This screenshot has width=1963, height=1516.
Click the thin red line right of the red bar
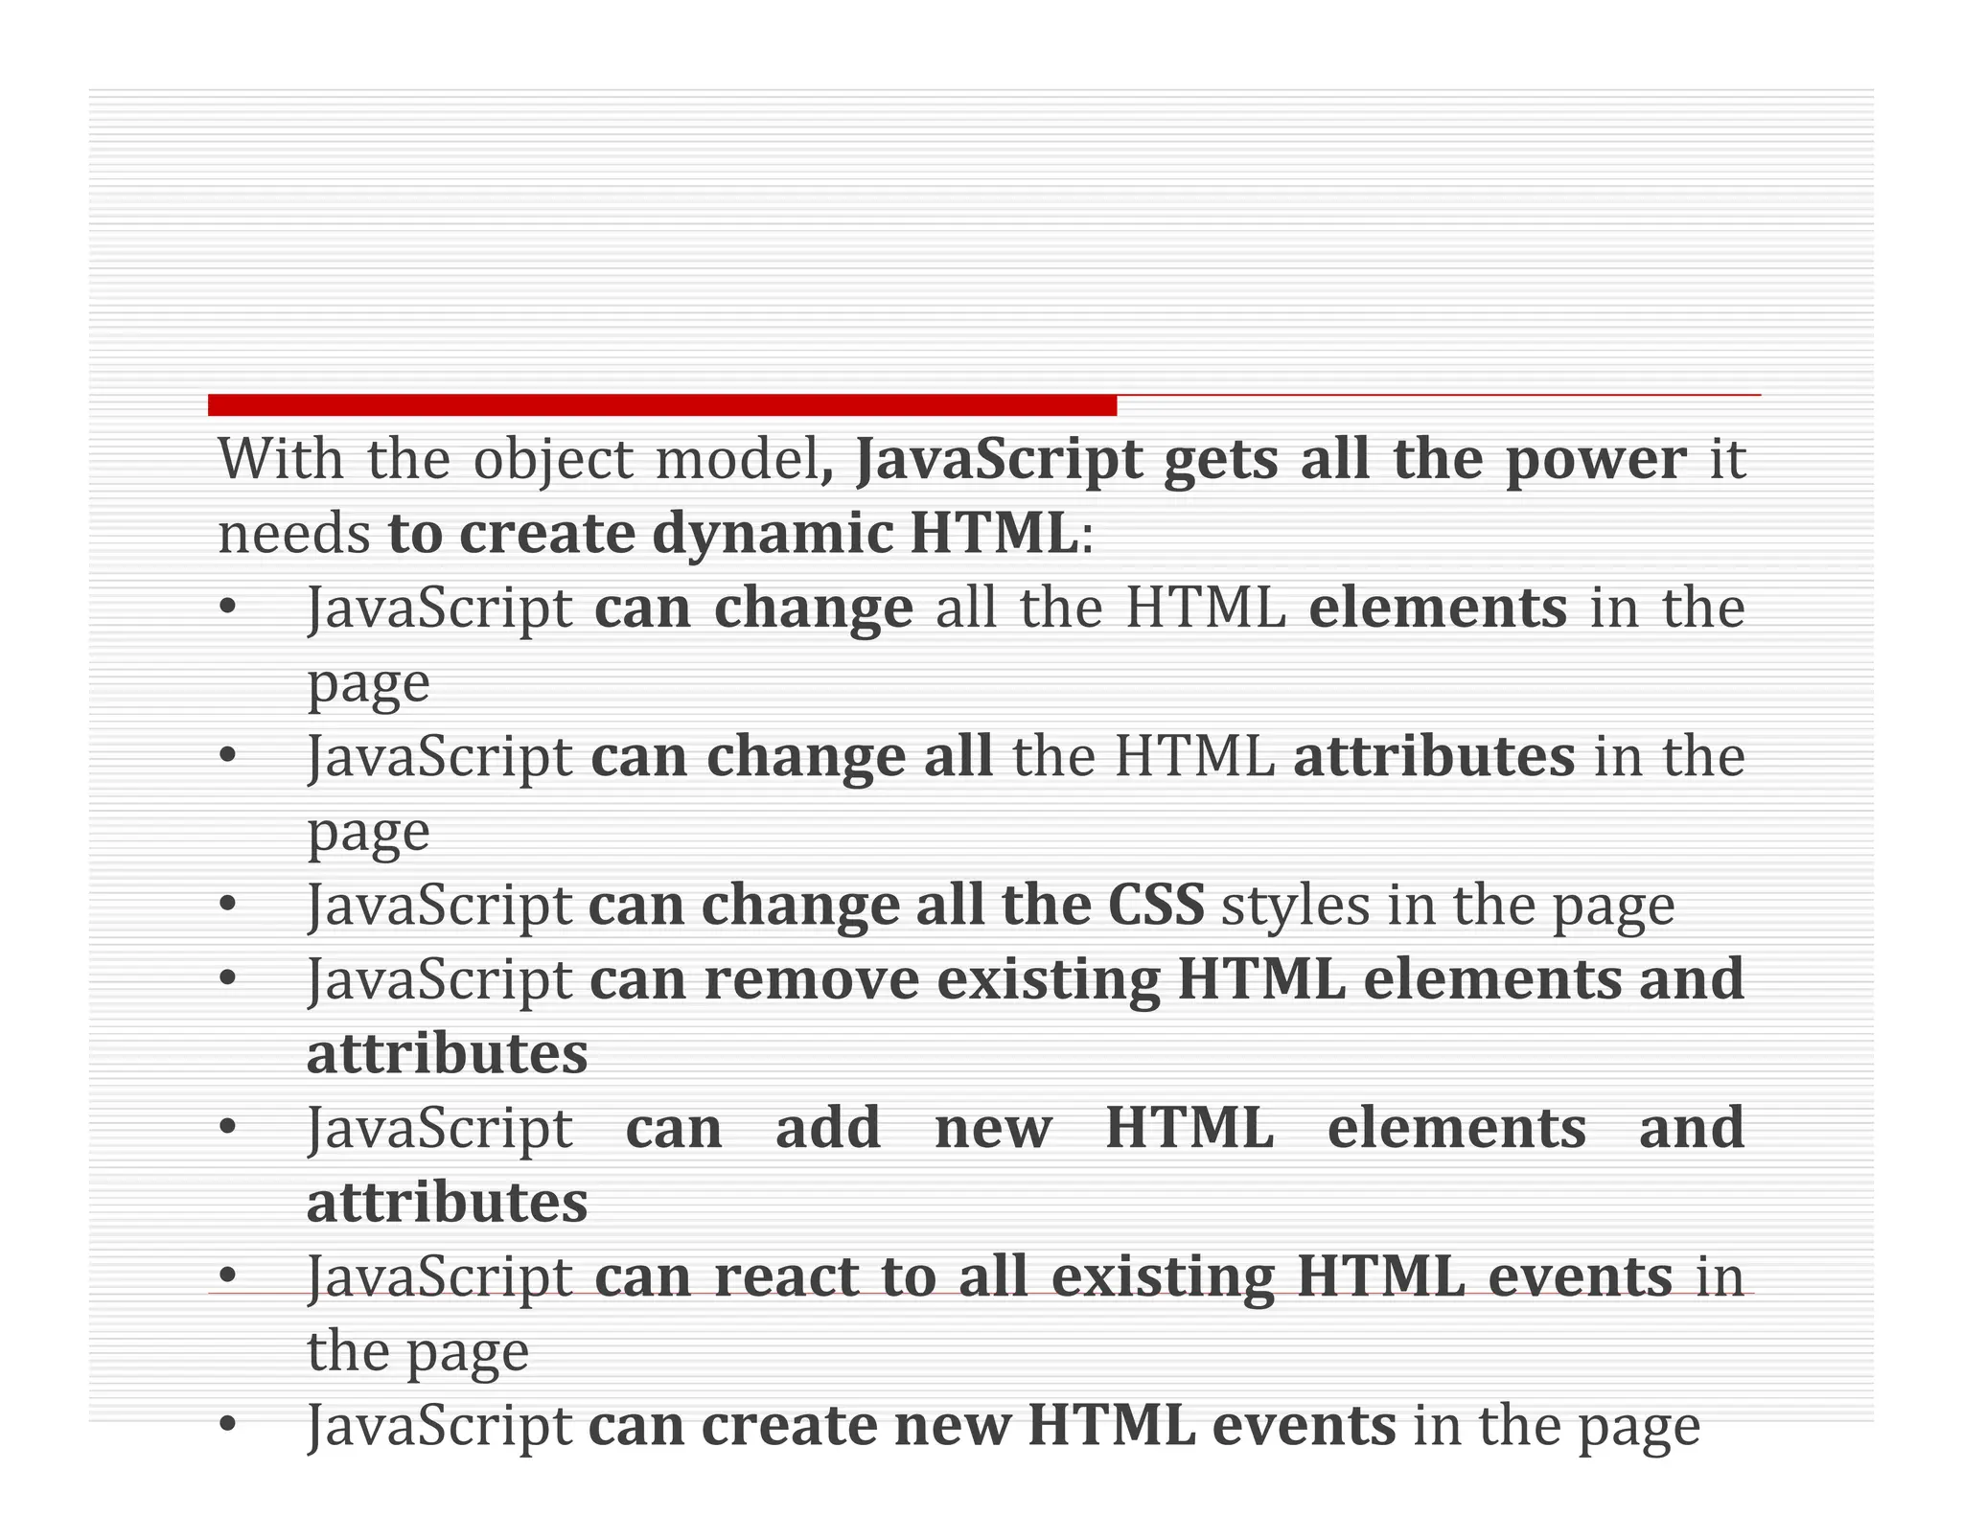coord(1438,395)
